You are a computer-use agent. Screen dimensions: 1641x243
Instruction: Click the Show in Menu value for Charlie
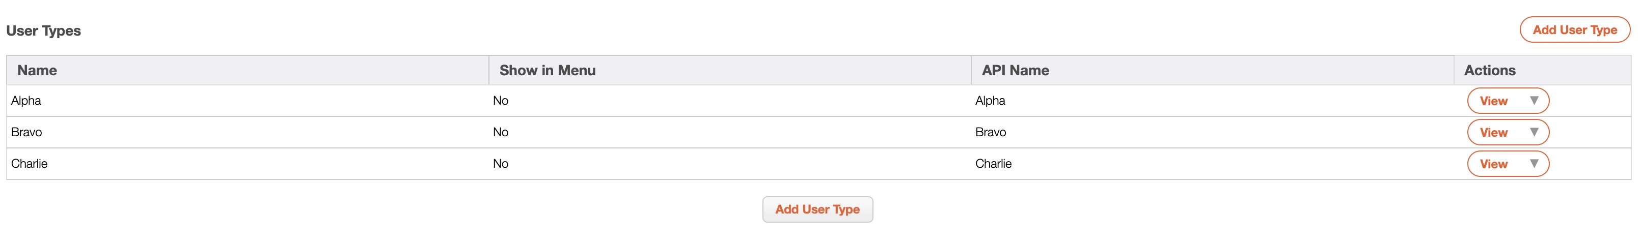coord(501,164)
